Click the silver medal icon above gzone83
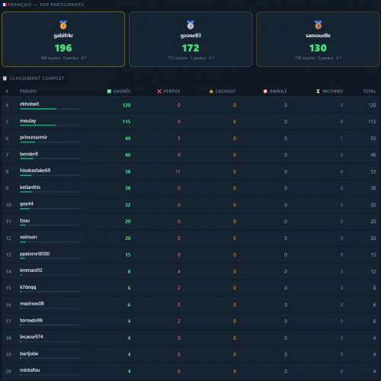Screen dimensions: 381x381 pos(190,25)
